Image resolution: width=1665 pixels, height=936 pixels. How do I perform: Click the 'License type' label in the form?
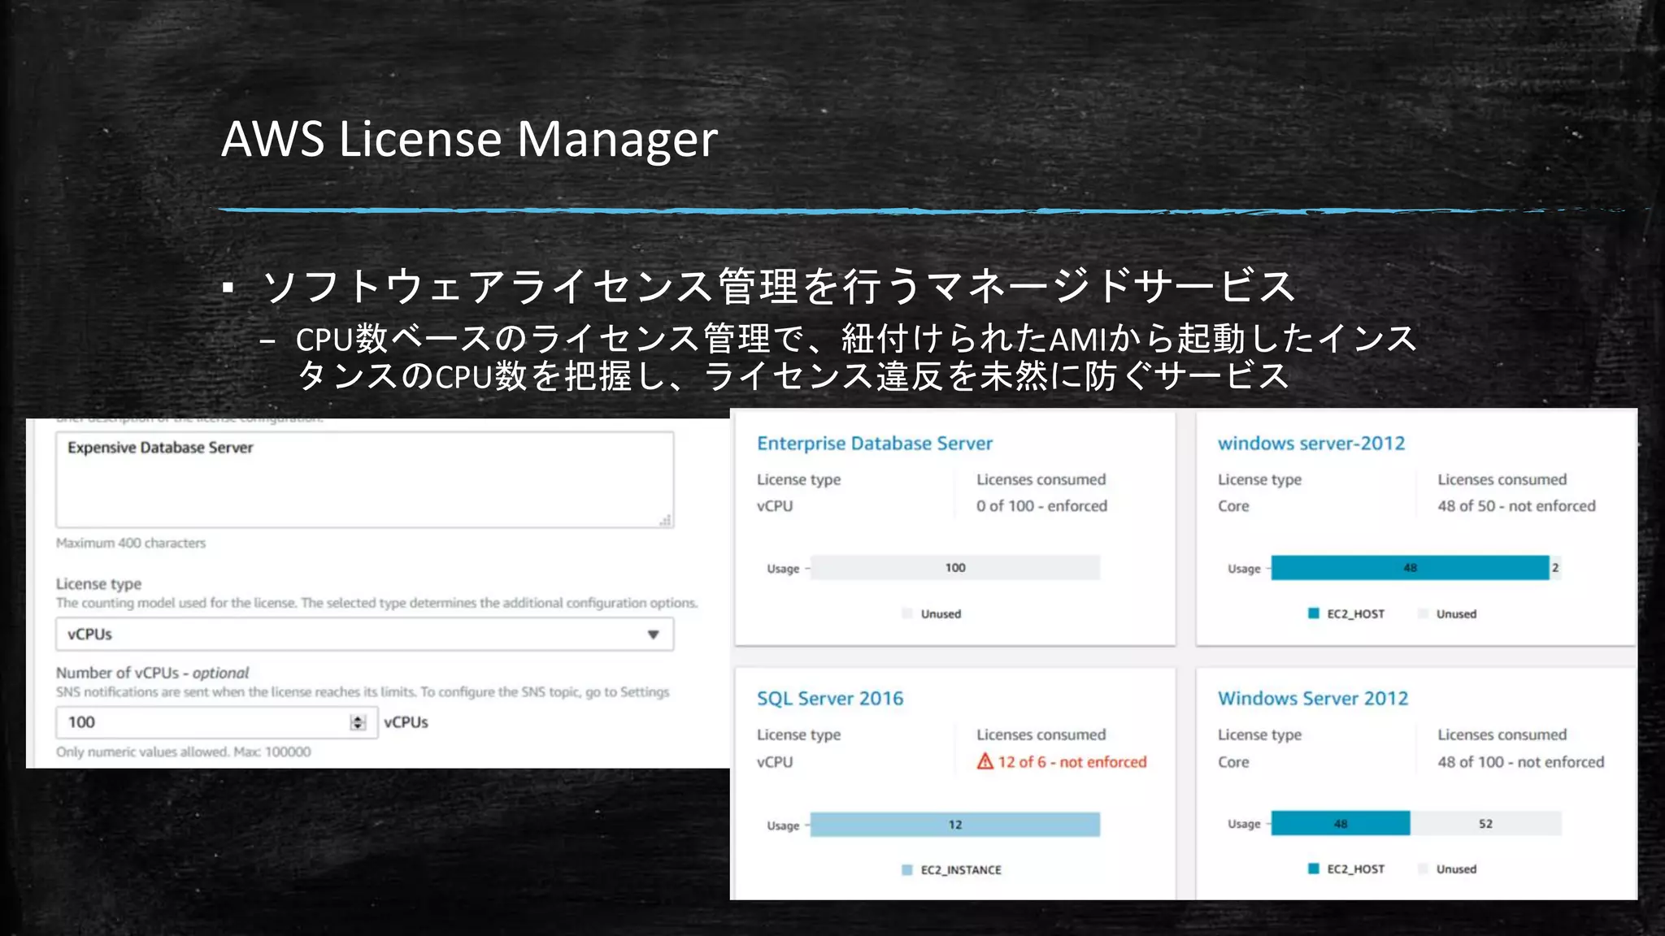(x=98, y=584)
